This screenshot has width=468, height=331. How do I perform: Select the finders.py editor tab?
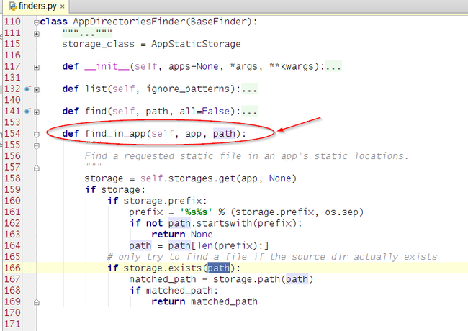(37, 6)
